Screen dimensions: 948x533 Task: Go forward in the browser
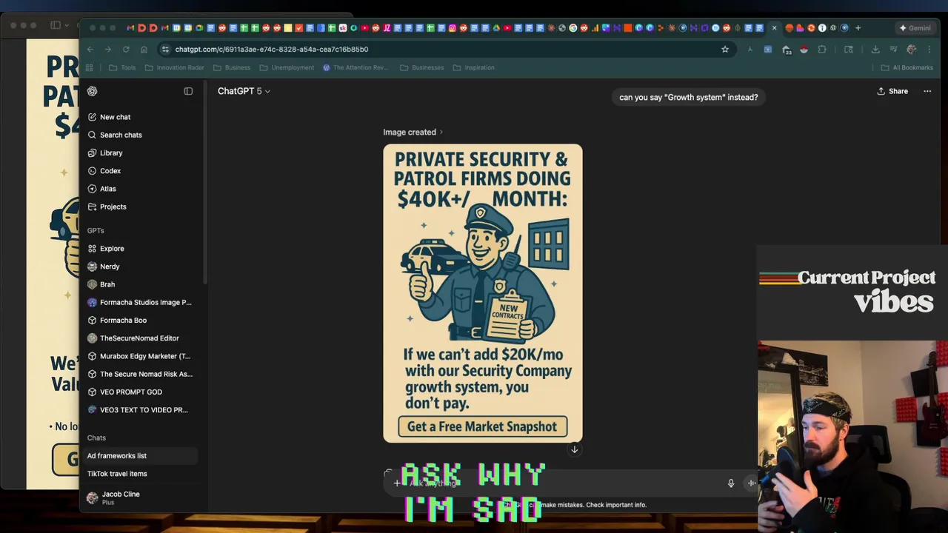(108, 50)
